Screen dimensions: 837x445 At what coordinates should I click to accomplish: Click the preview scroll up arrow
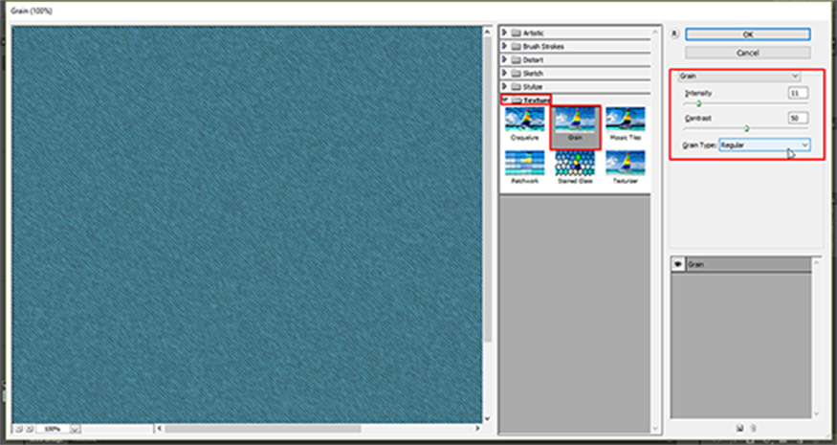pos(487,33)
